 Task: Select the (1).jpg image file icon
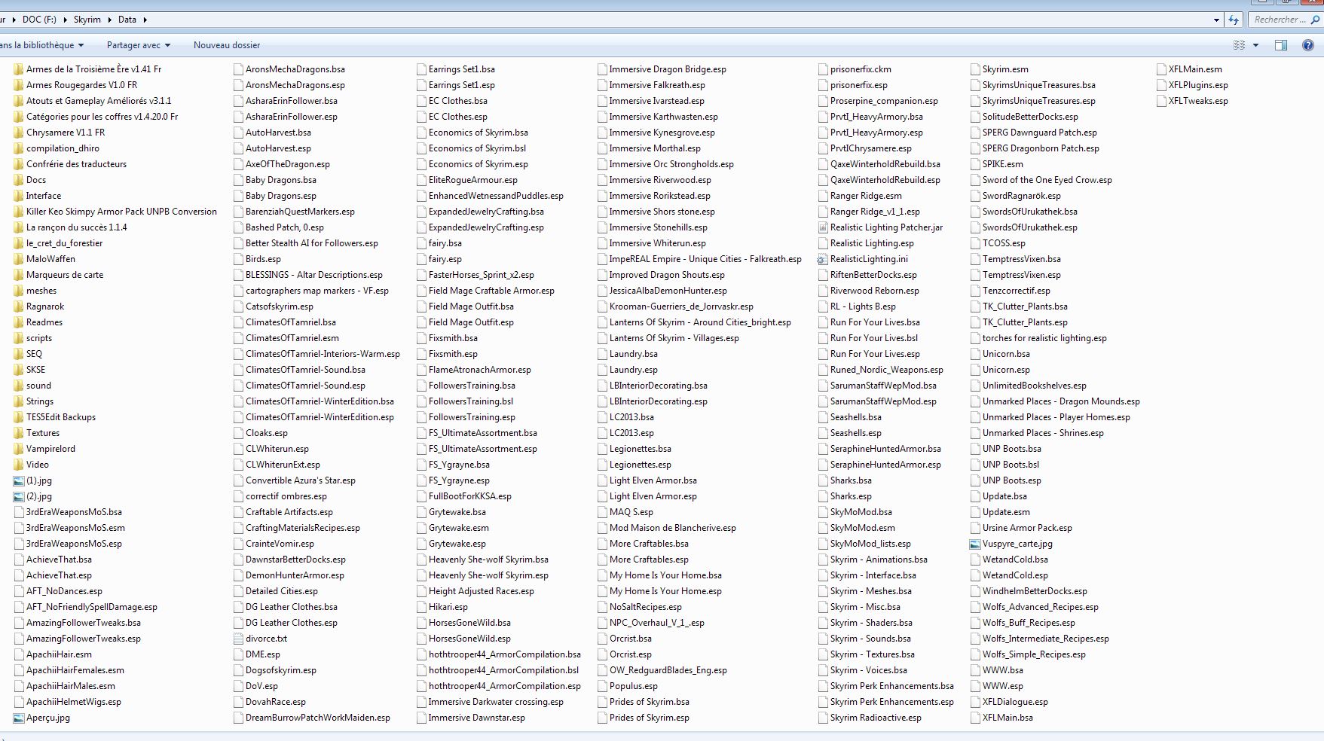point(19,480)
